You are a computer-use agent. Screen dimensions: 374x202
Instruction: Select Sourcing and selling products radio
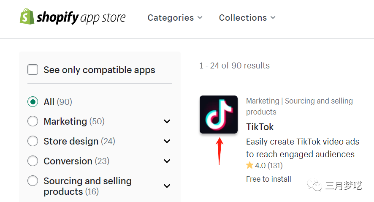(x=33, y=181)
